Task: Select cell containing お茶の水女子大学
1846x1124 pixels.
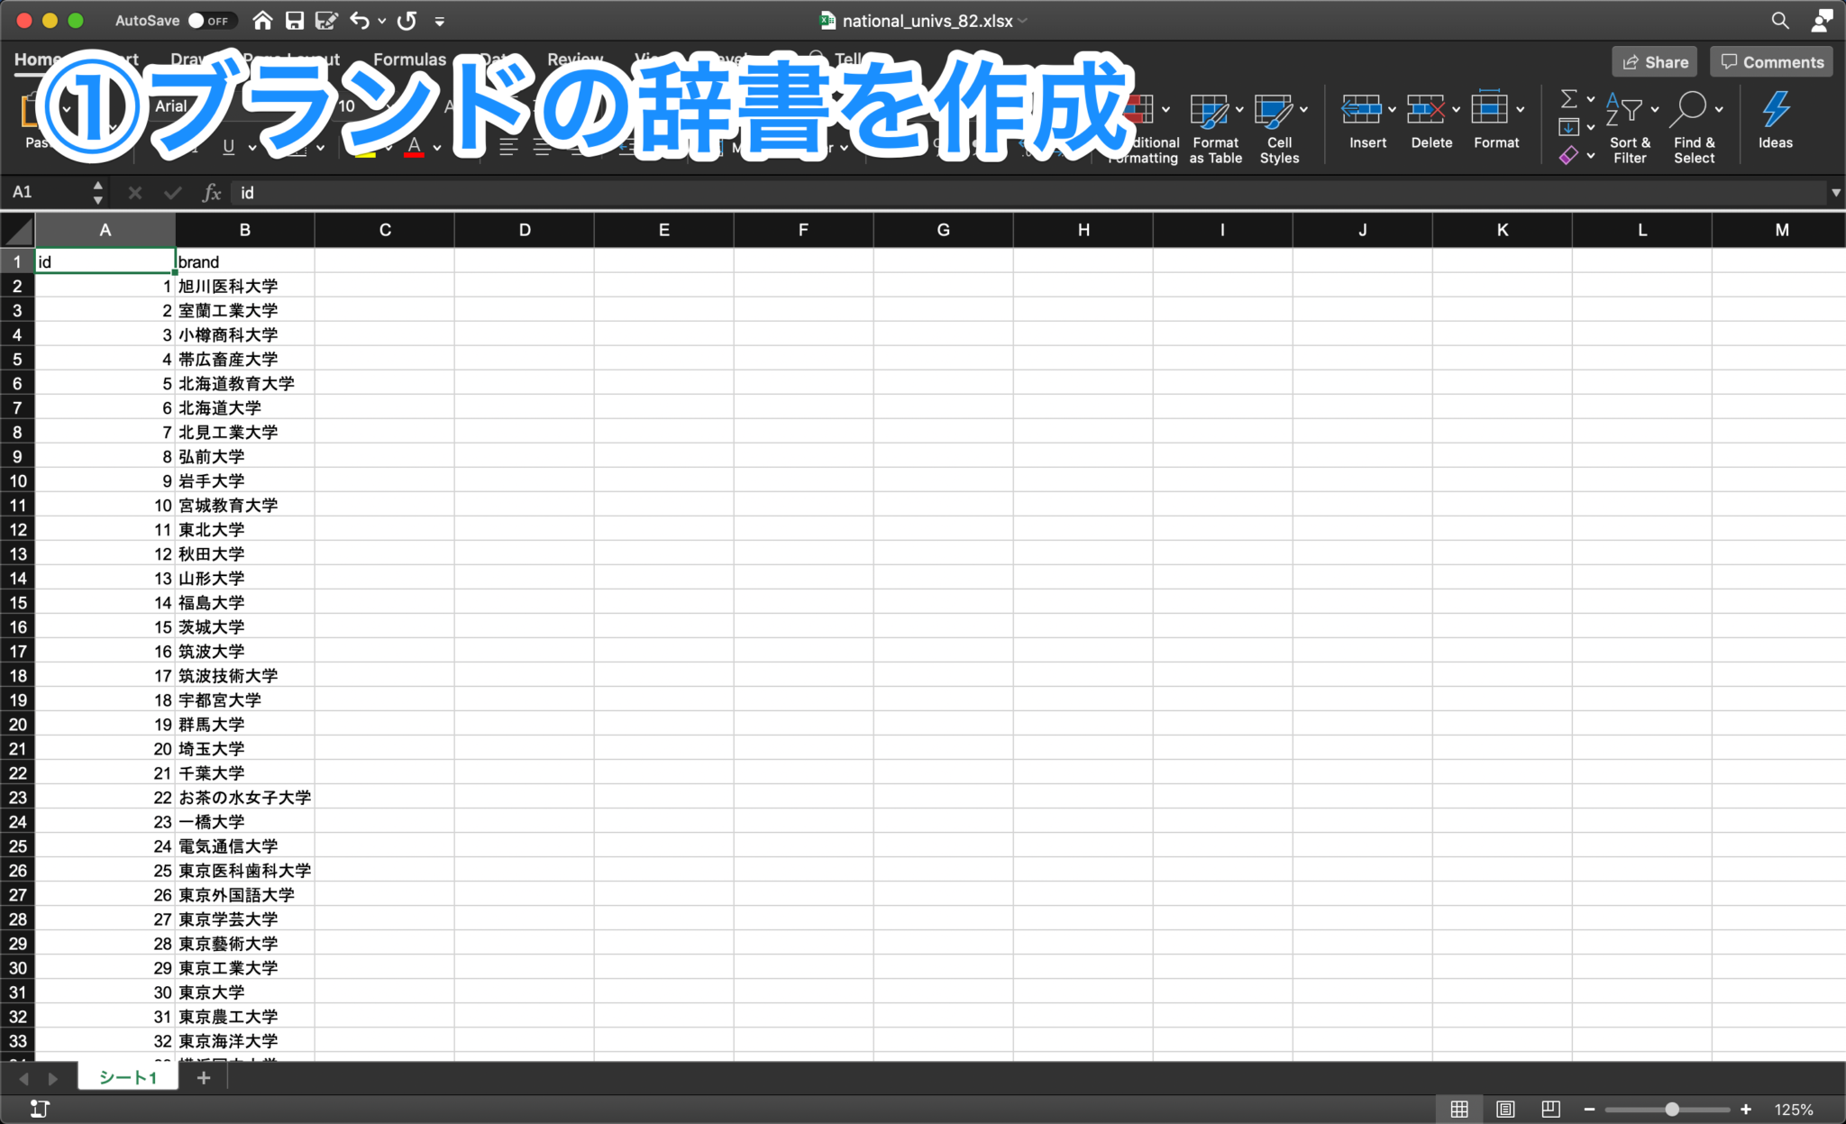Action: 245,797
